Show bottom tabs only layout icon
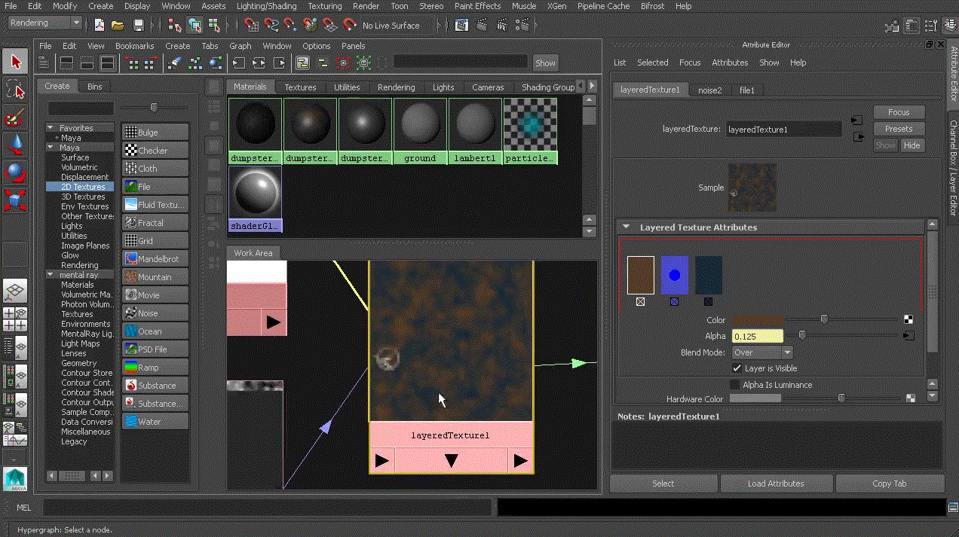 87,63
